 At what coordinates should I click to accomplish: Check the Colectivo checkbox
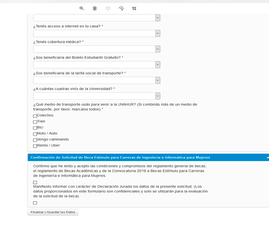[x=35, y=116]
